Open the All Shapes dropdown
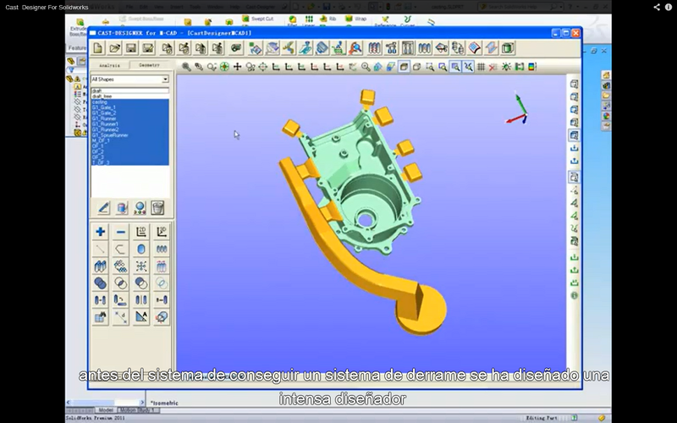The width and height of the screenshot is (677, 423). point(129,80)
